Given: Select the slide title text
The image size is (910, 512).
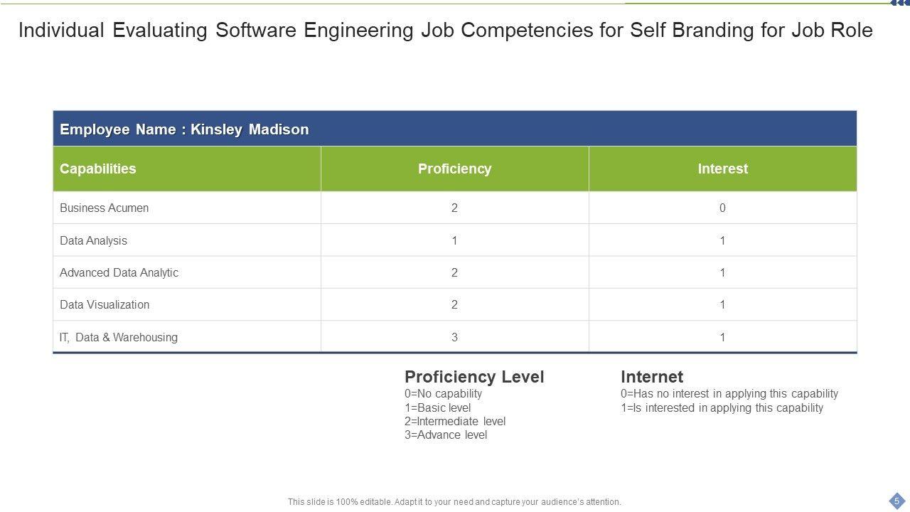Looking at the screenshot, I should (x=445, y=31).
